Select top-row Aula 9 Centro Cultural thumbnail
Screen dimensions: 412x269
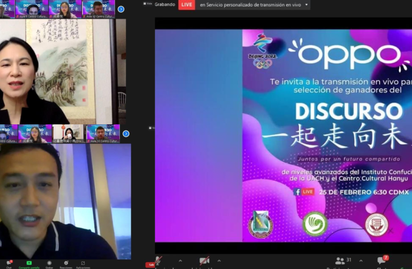32,9
